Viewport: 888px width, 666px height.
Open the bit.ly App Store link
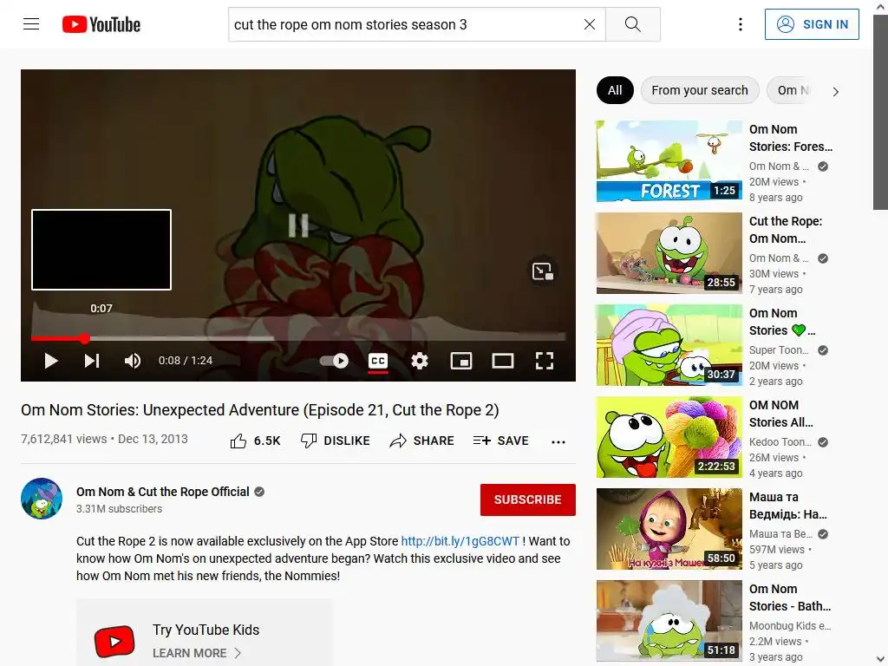pyautogui.click(x=460, y=541)
